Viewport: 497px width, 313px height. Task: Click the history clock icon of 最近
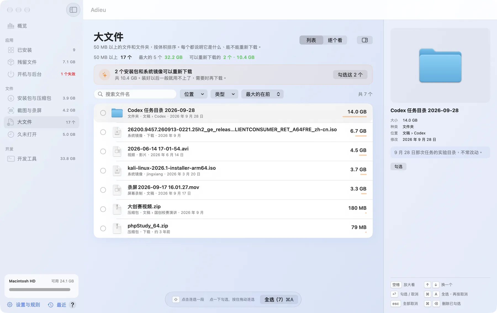click(x=51, y=305)
